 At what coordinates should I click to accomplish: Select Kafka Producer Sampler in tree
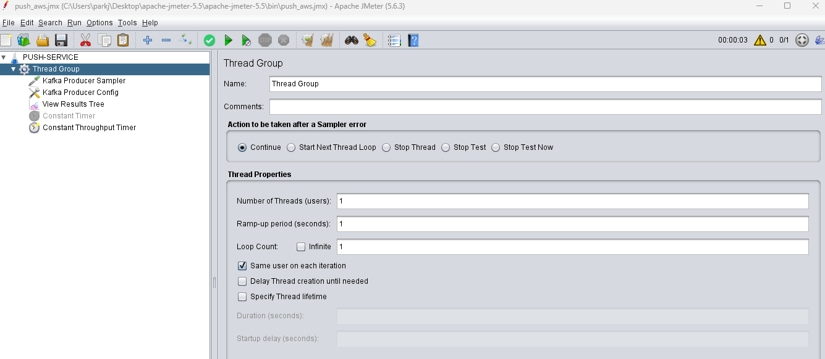pyautogui.click(x=84, y=81)
